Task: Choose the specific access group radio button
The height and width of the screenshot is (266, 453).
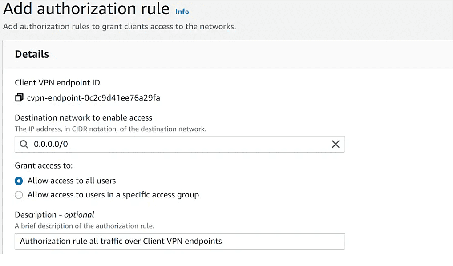Action: [x=19, y=195]
